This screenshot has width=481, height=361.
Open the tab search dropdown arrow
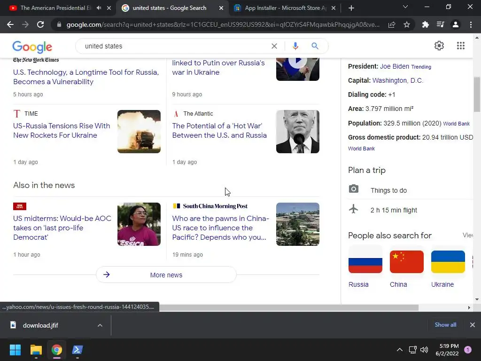pyautogui.click(x=405, y=7)
